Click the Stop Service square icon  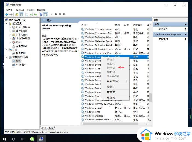coord(56,14)
